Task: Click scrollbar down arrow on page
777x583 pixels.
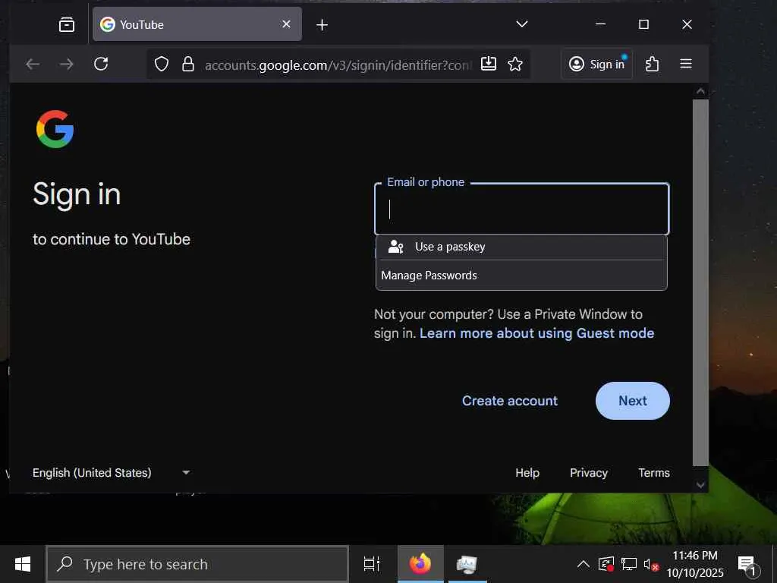Action: (700, 485)
